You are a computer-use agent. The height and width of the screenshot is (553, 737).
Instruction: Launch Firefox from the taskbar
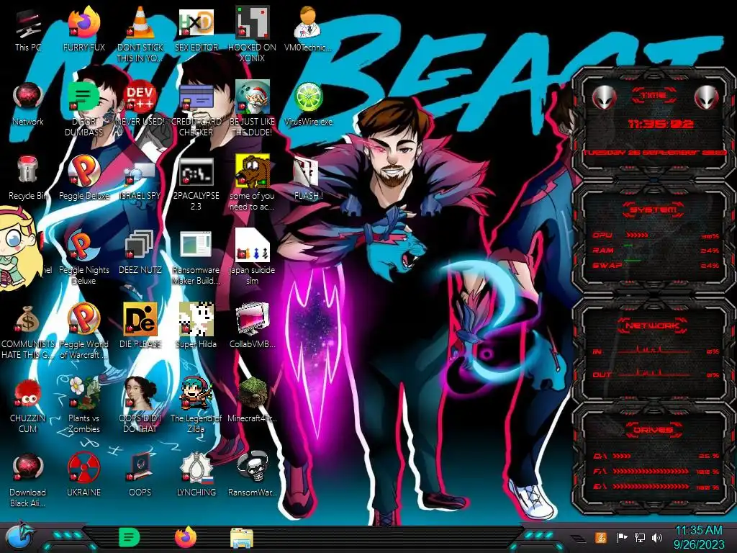pyautogui.click(x=186, y=537)
